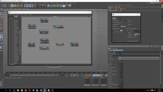This screenshot has height=92, width=163.
Task: Open the MoGraph menu
Action: tap(52, 3)
